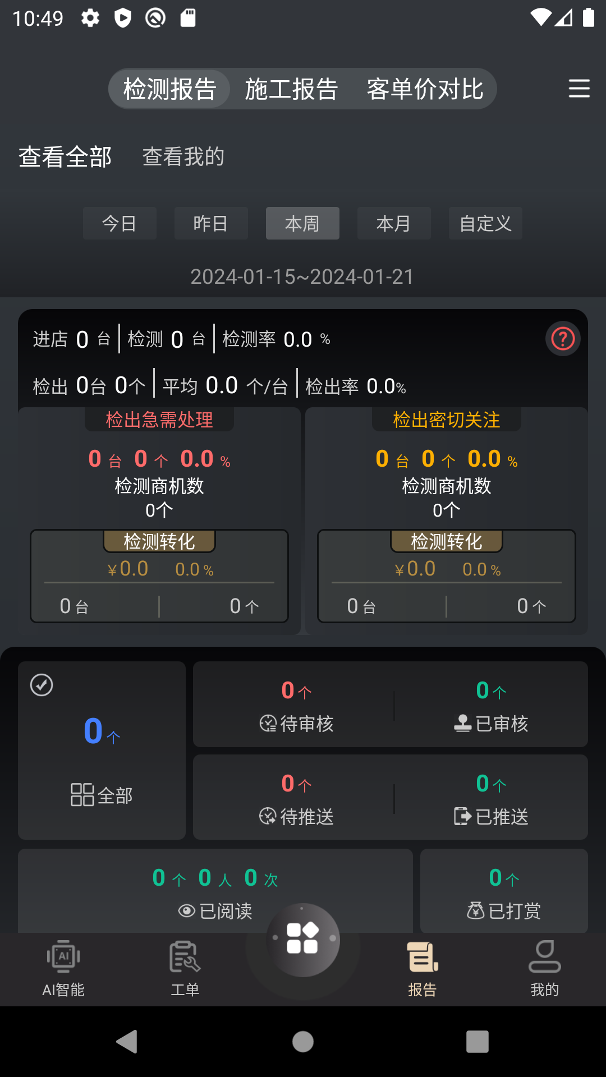Choose the 自定义 date range

tap(485, 223)
